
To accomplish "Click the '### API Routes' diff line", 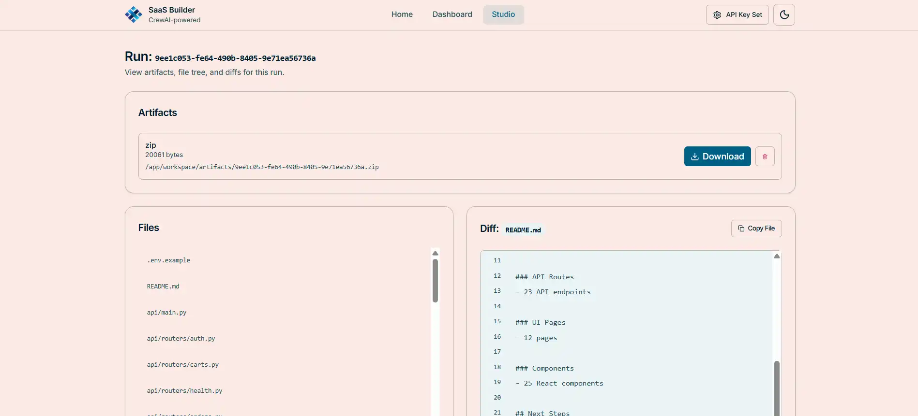I will [544, 277].
